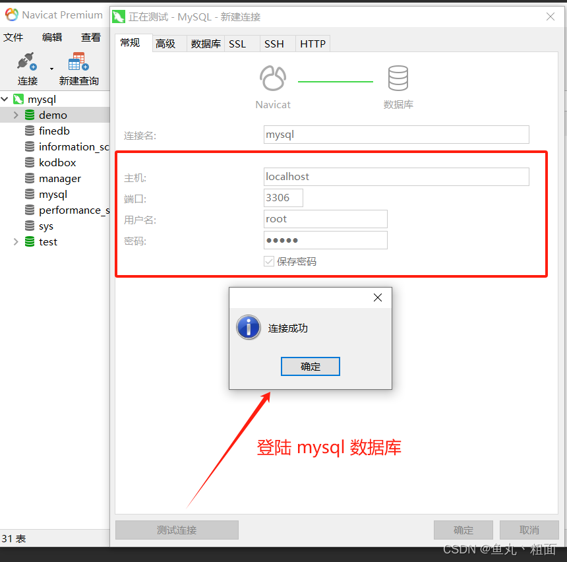Select the manager database row
The width and height of the screenshot is (567, 562).
[x=55, y=178]
